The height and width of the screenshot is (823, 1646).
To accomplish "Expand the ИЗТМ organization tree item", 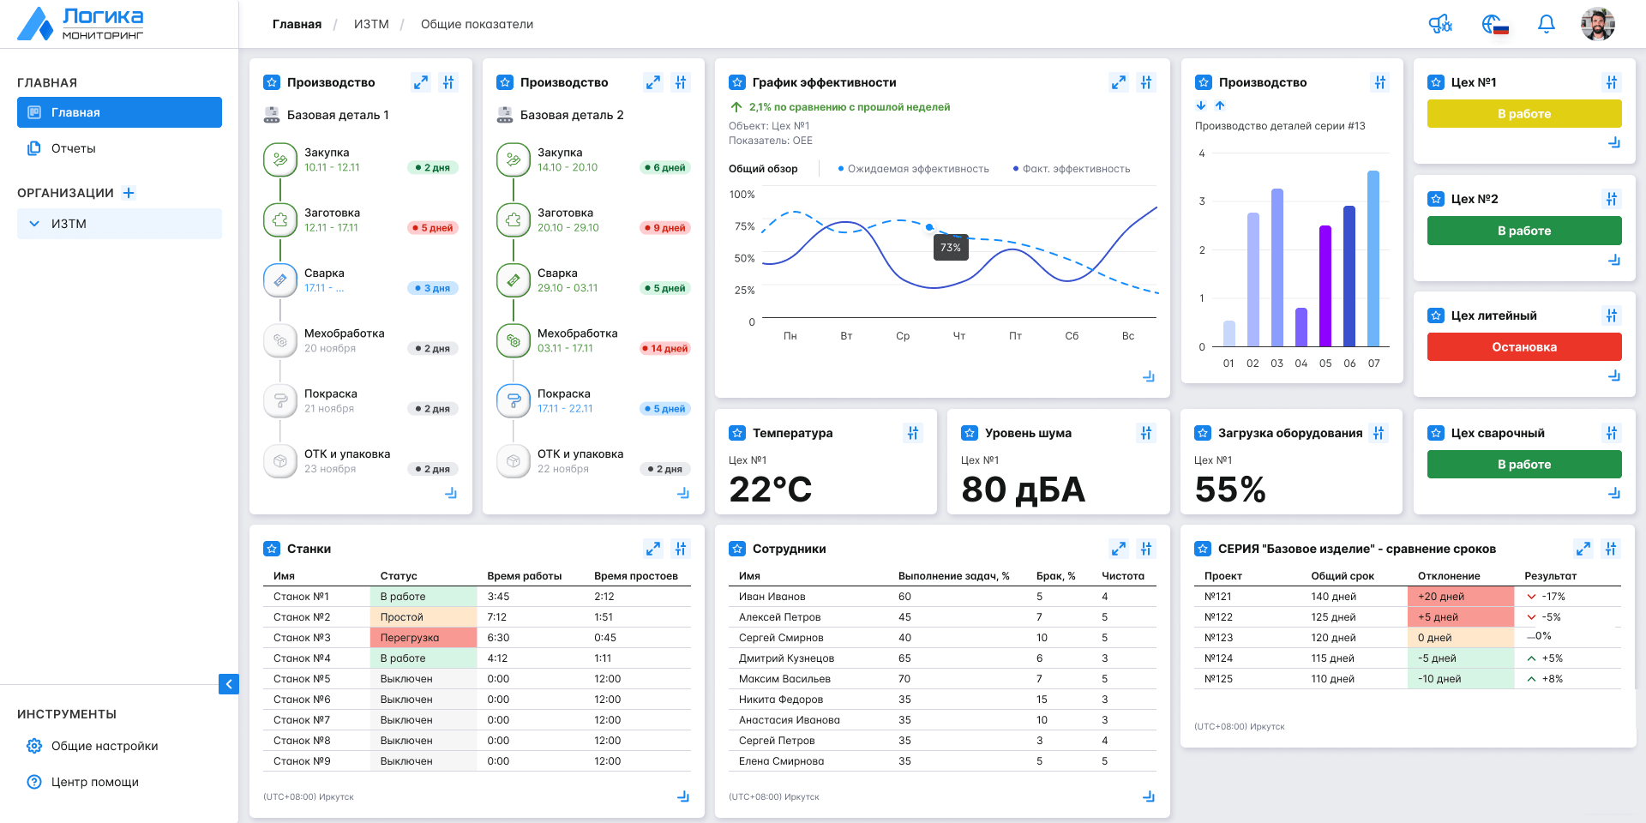I will pos(34,224).
